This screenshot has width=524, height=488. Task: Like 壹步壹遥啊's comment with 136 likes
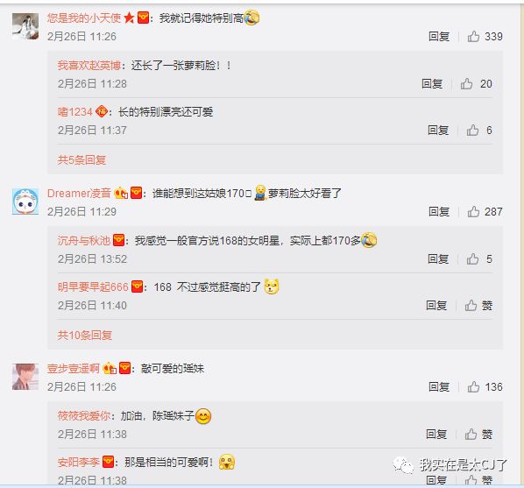click(485, 386)
